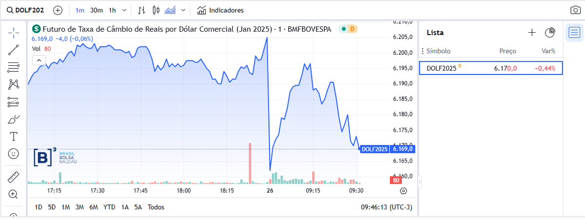The width and height of the screenshot is (585, 219).
Task: Sort by Var% column header
Action: point(548,51)
